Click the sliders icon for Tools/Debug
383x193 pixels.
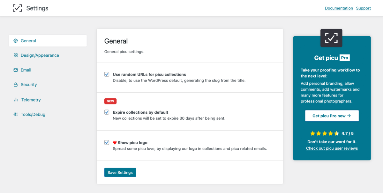tap(16, 114)
